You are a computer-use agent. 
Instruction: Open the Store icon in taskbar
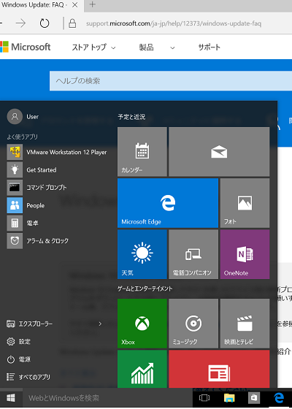coord(254,398)
